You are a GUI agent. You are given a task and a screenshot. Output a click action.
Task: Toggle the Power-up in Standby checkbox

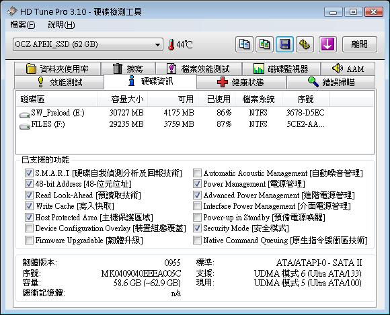(x=197, y=218)
